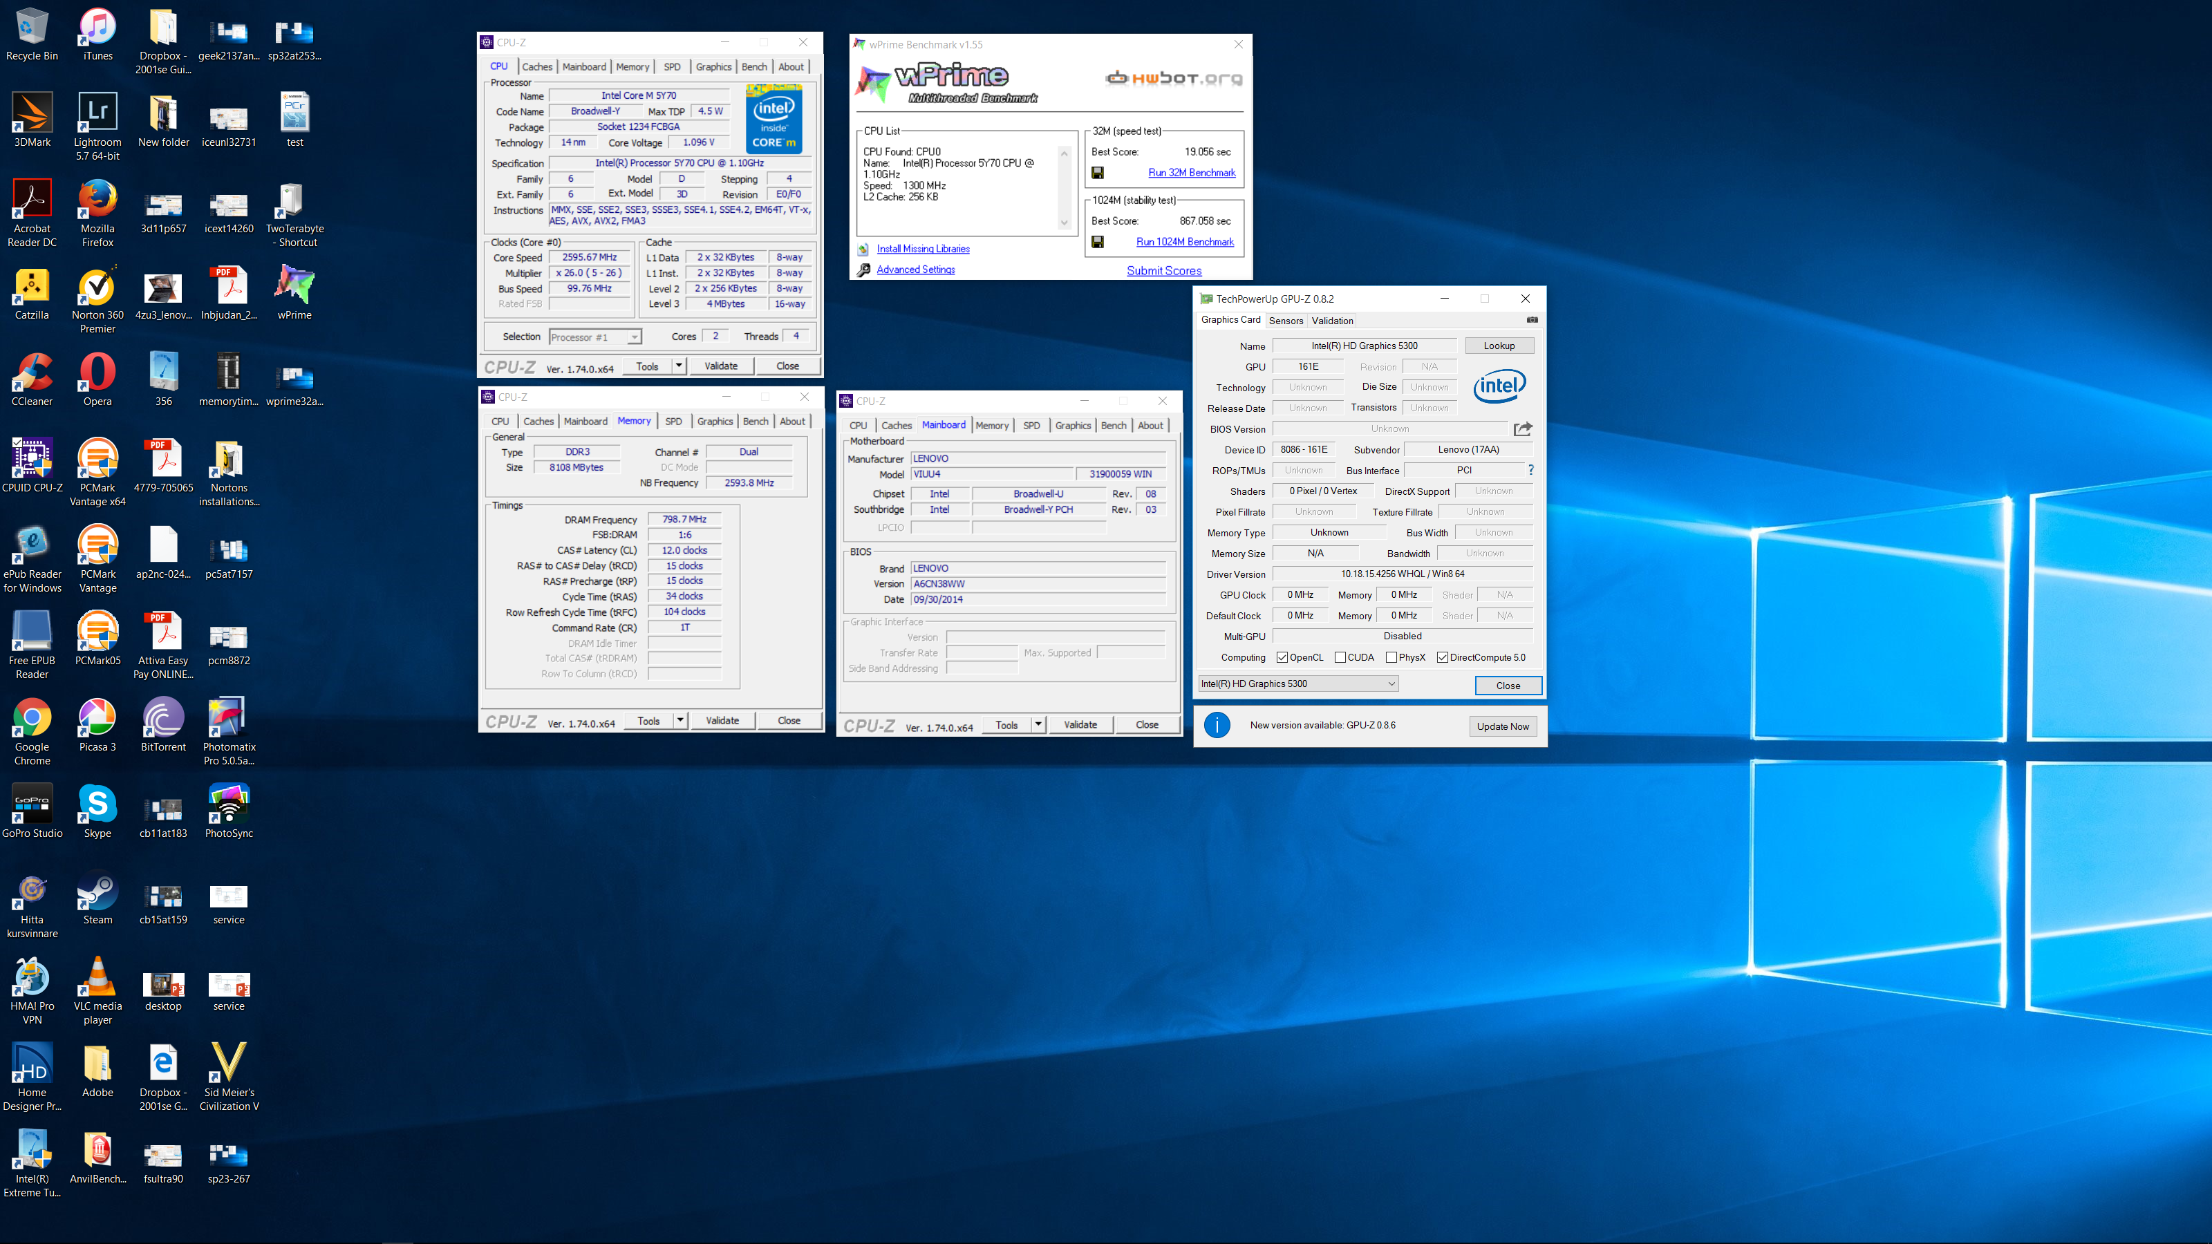Click the Close button in GPU-Z
Image resolution: width=2212 pixels, height=1244 pixels.
point(1508,685)
